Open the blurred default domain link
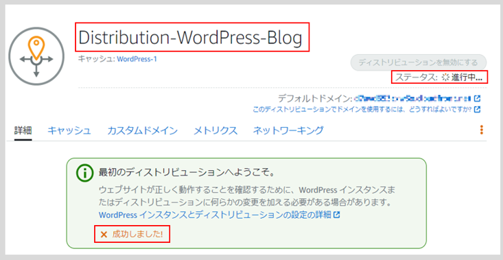 point(412,98)
